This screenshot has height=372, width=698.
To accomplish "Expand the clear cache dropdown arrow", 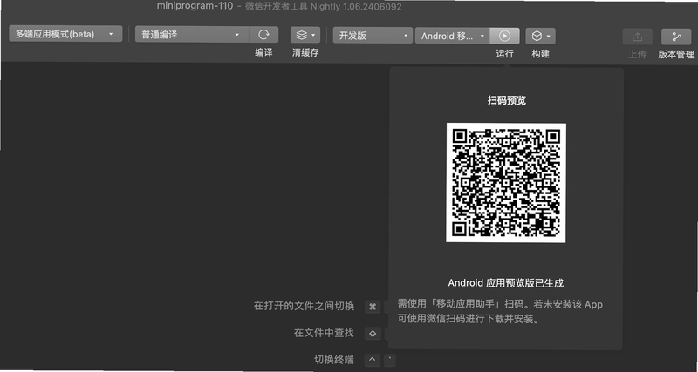I will tap(313, 35).
